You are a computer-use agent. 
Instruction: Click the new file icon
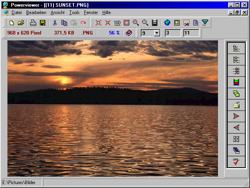[x=12, y=23]
